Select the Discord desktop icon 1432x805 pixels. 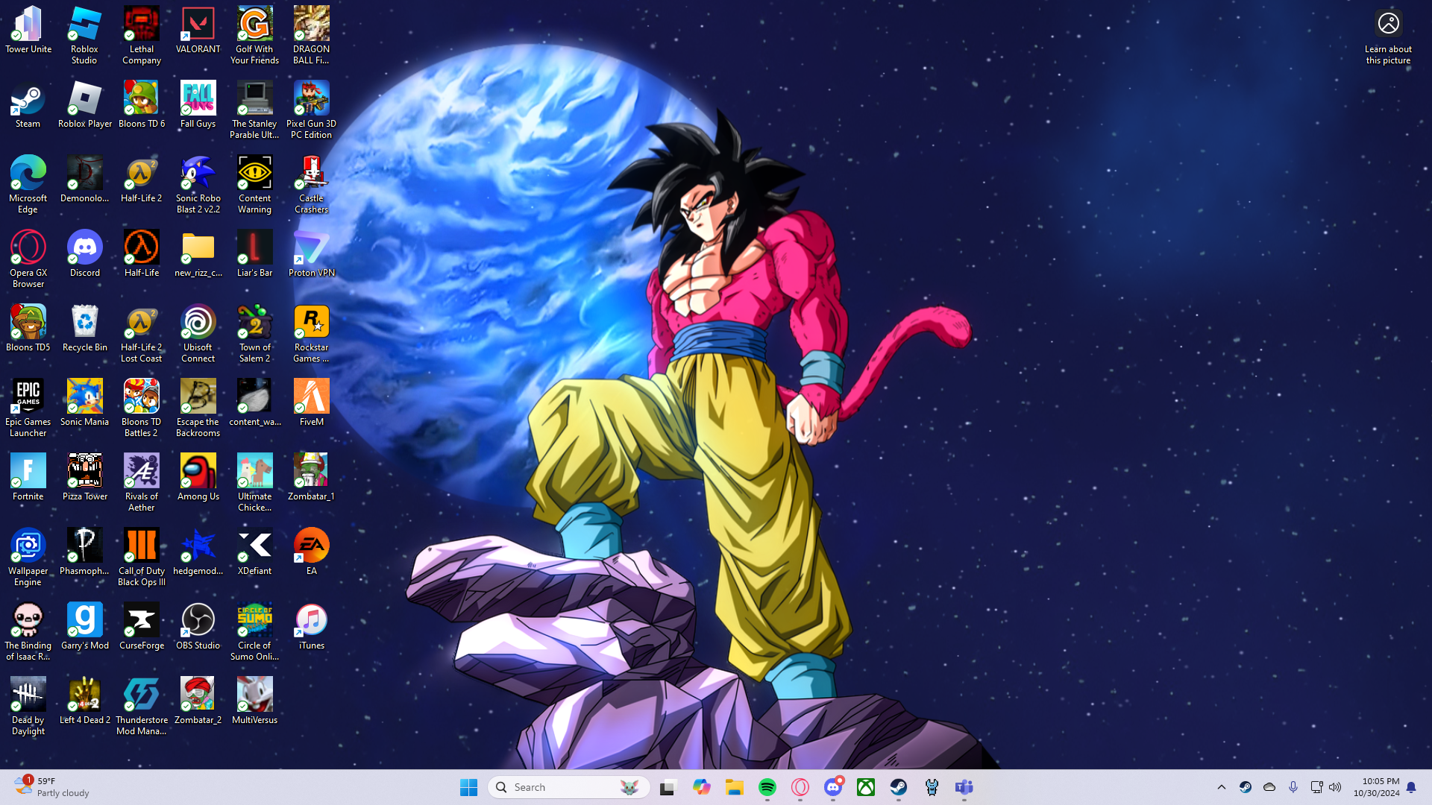84,254
